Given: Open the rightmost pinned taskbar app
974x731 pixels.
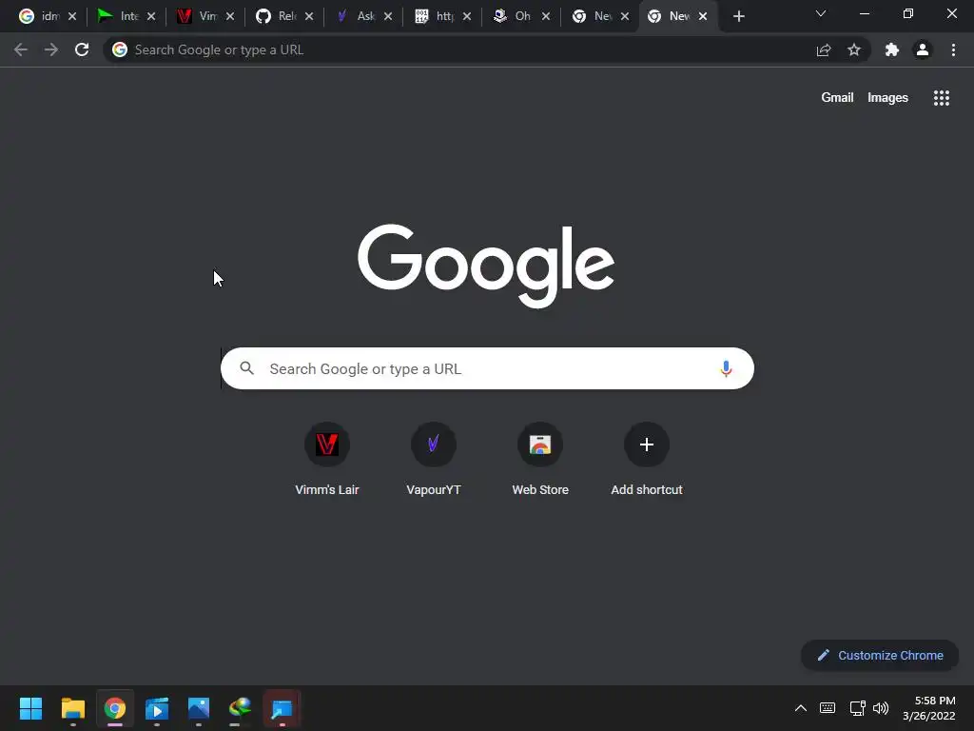Looking at the screenshot, I should [282, 708].
